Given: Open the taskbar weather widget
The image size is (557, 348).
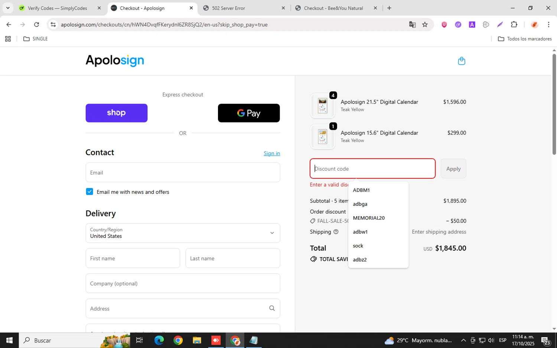Looking at the screenshot, I should click(x=418, y=340).
